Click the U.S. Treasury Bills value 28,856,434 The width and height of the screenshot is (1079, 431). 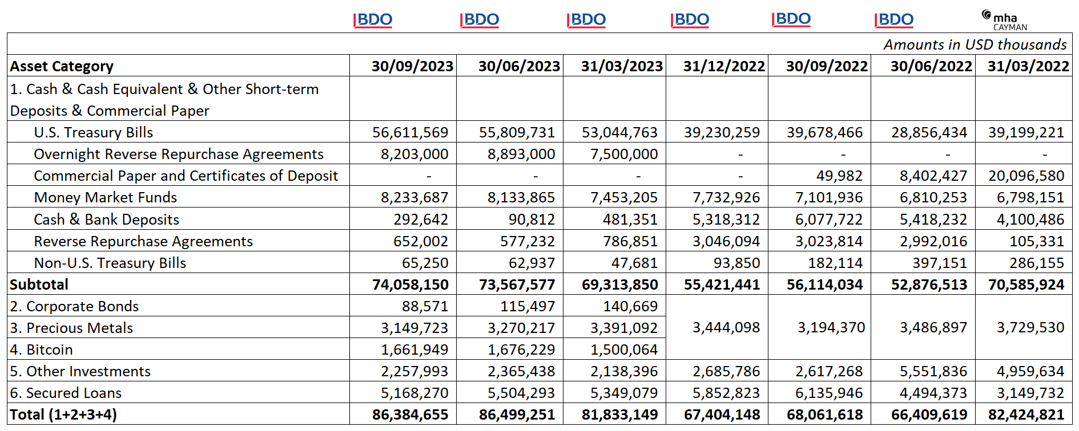929,132
